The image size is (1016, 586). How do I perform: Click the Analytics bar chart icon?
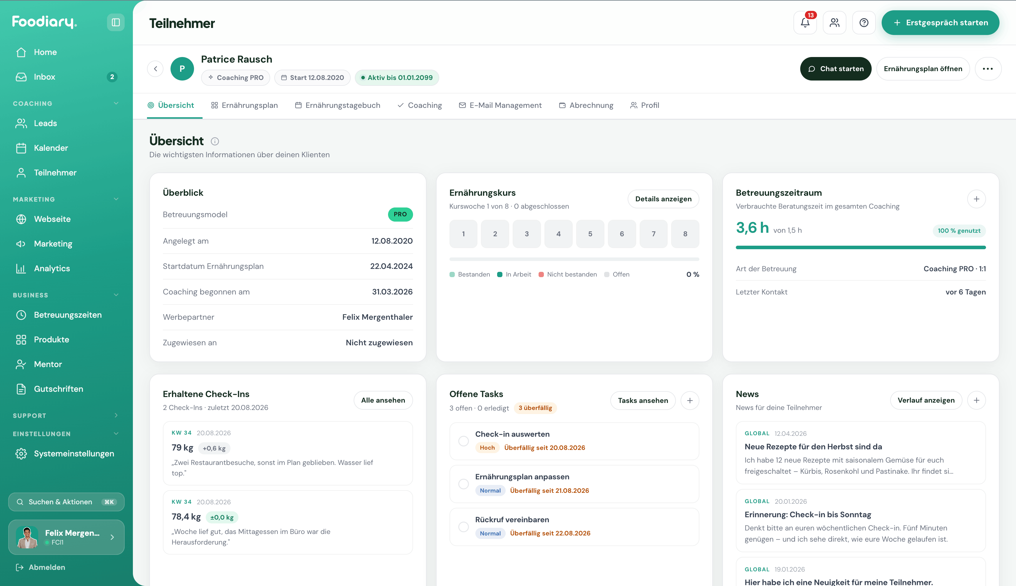pos(21,268)
